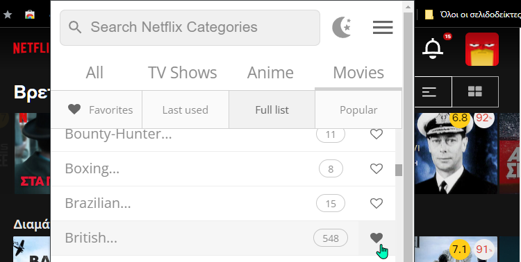Screen dimensions: 521x262
Task: Toggle dark mode with moon icon
Action: (x=342, y=27)
